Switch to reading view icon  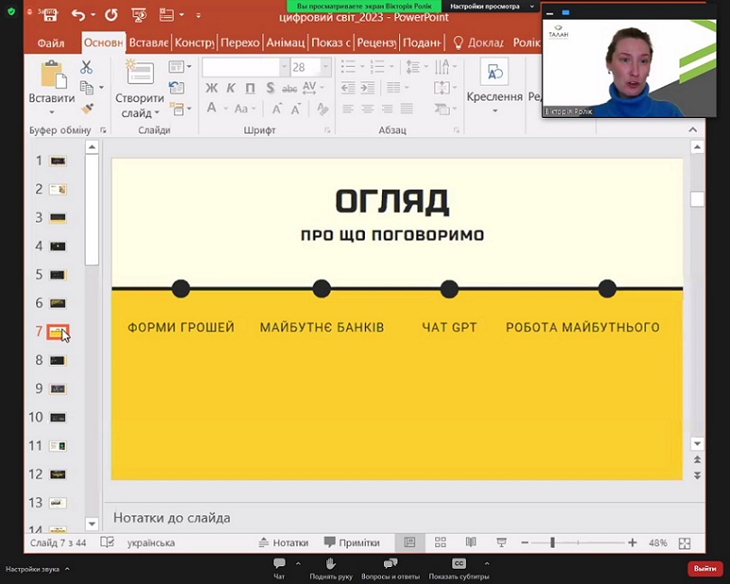470,542
